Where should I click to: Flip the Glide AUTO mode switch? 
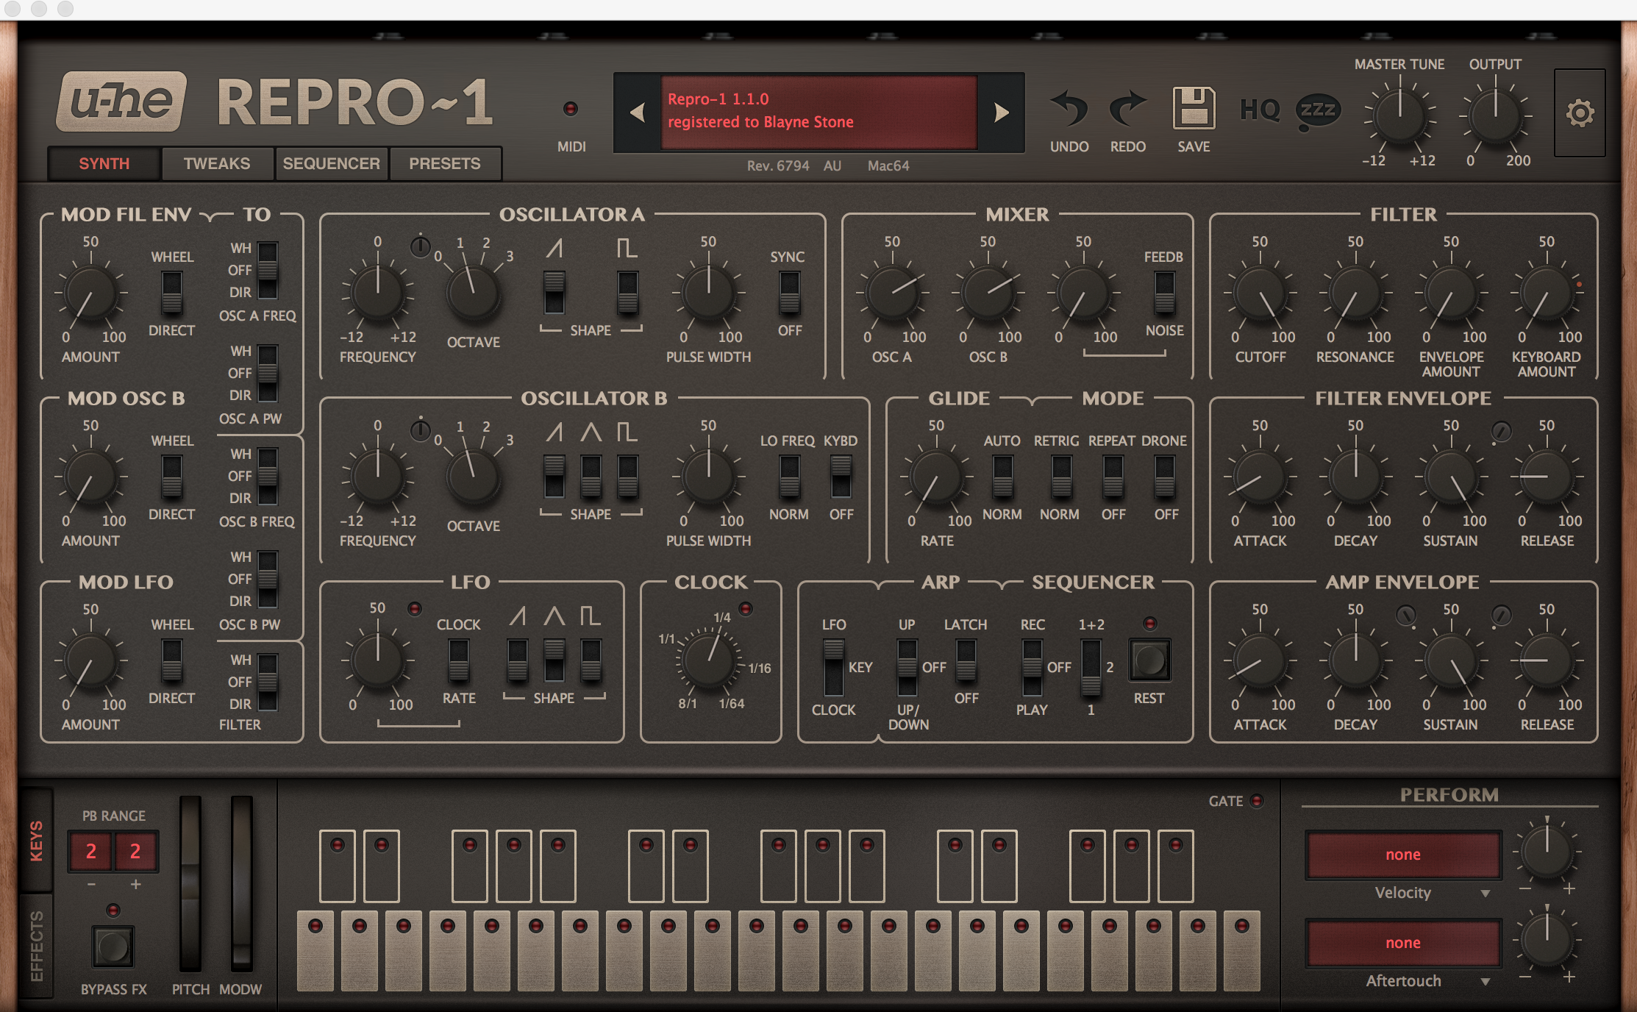tap(1002, 476)
